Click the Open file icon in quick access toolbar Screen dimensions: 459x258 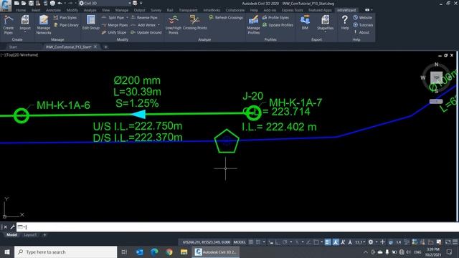24,3
